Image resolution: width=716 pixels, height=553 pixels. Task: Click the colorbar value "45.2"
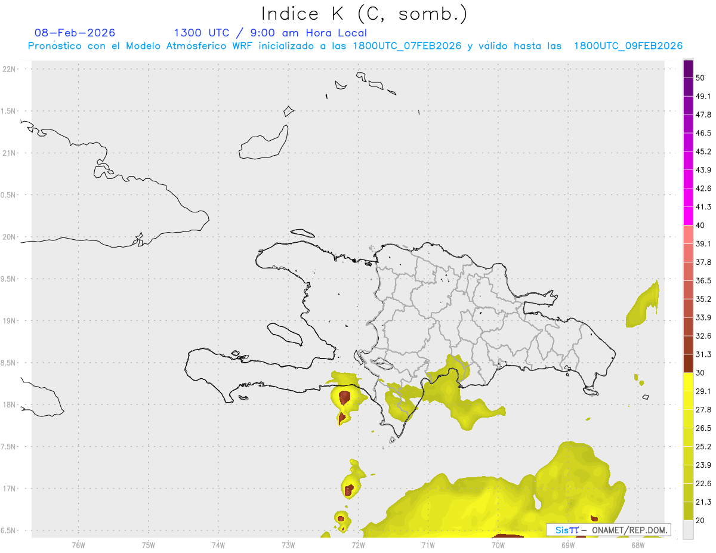click(x=703, y=152)
